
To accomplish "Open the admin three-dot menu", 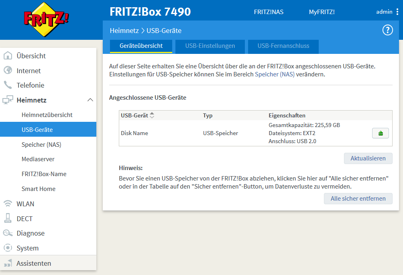I will [x=397, y=12].
